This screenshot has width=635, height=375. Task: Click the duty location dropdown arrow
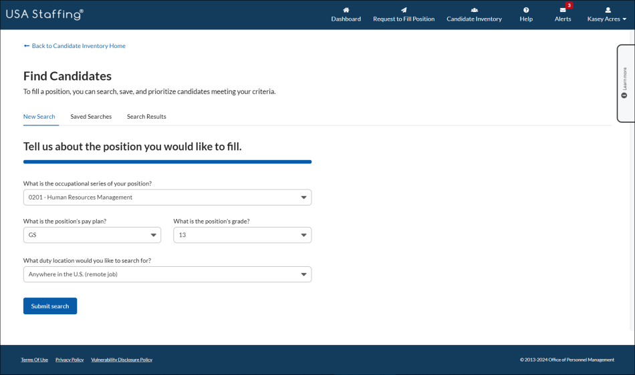tap(303, 274)
